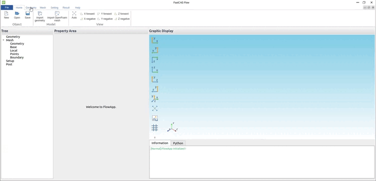Open the Help ribbon tab

coord(78,8)
